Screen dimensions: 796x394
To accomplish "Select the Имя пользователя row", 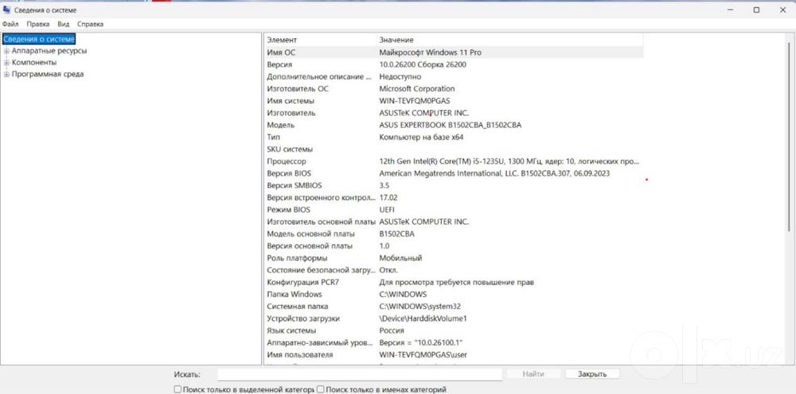I will (455, 354).
